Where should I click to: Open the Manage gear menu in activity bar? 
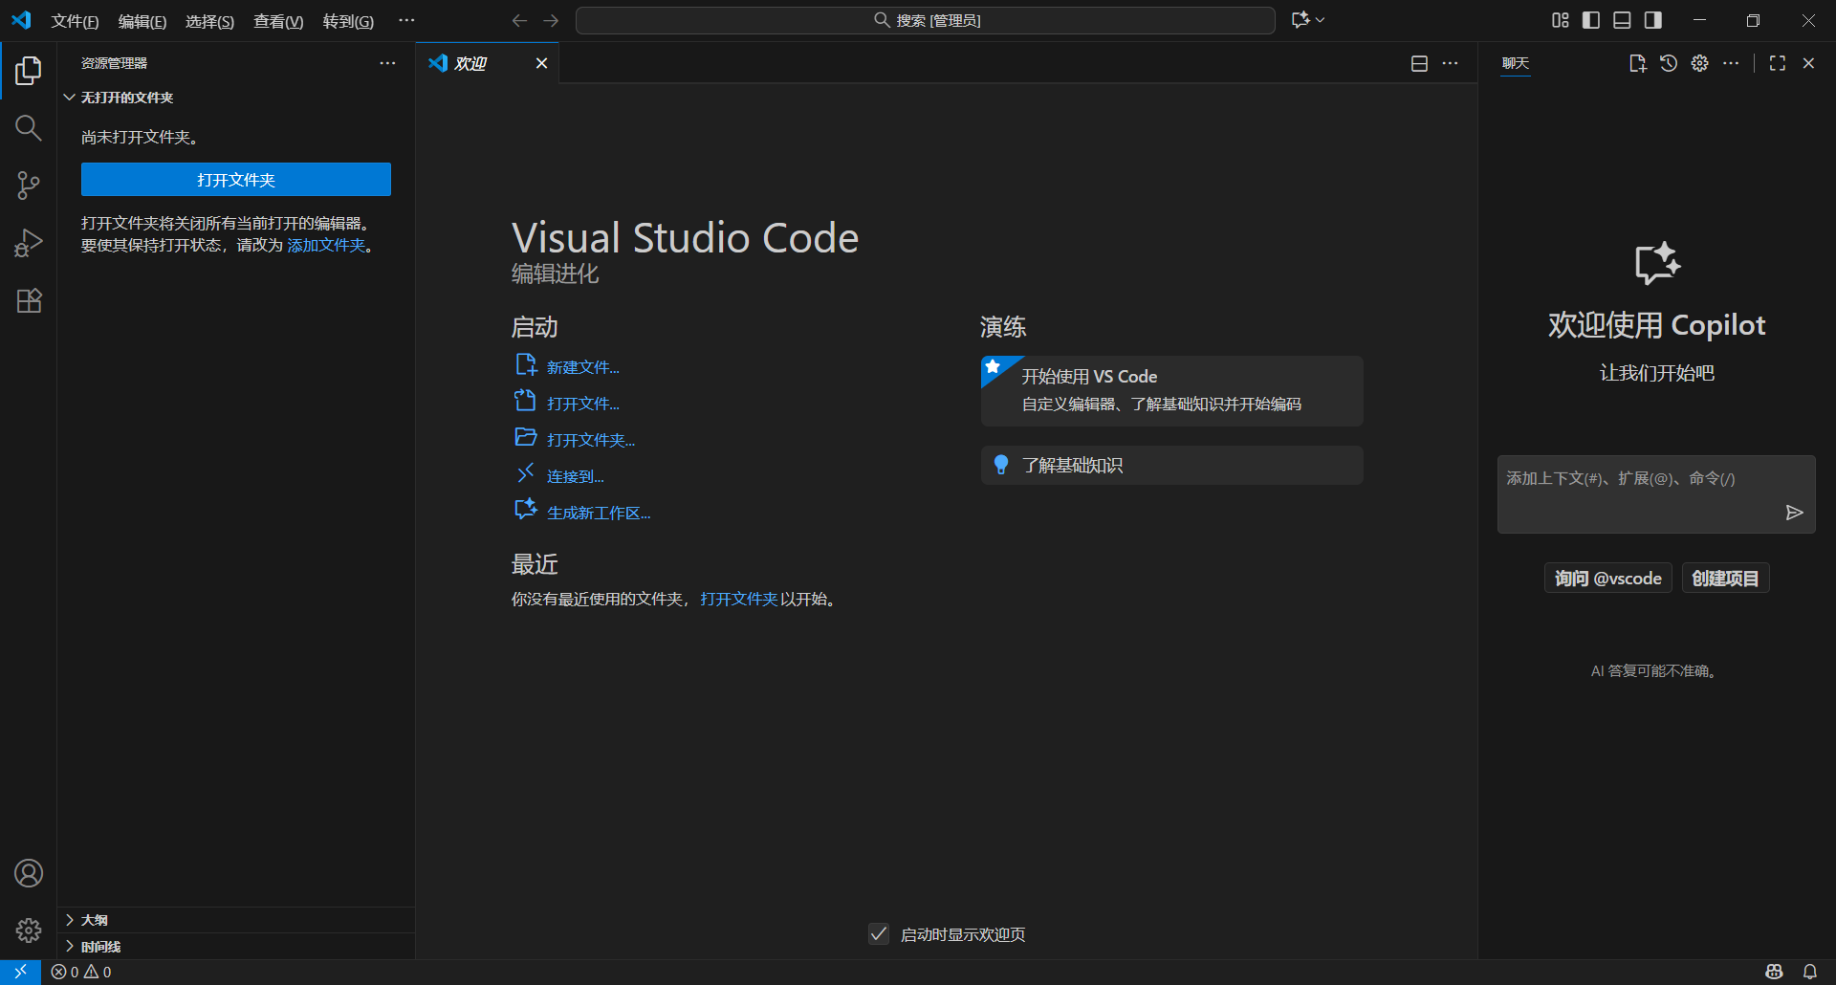[29, 930]
